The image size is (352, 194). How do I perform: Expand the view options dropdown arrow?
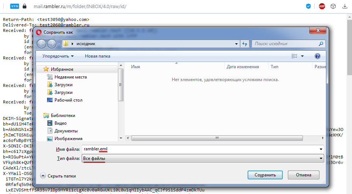click(x=303, y=56)
